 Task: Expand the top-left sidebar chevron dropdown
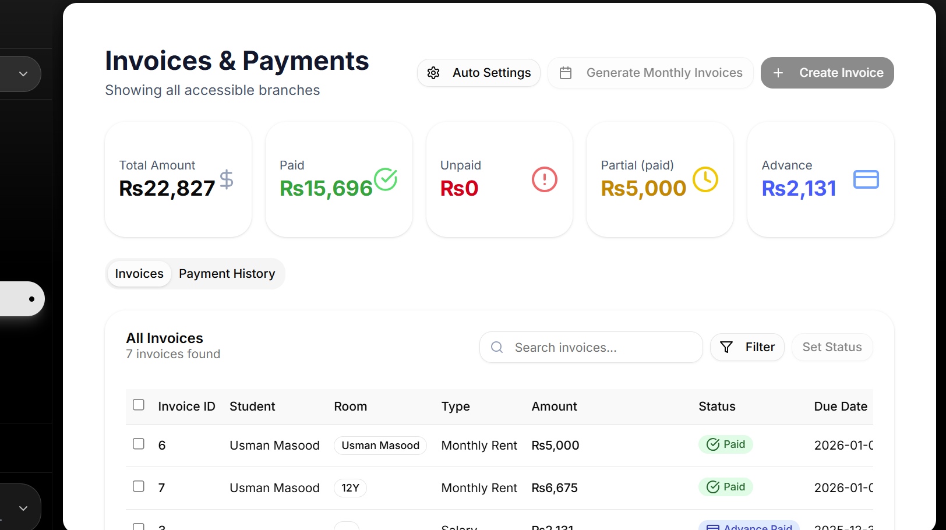(x=23, y=74)
